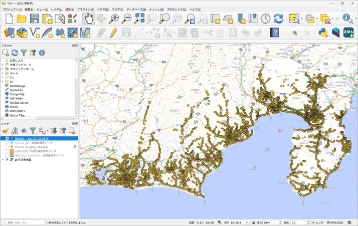This screenshot has height=226, width=358.
Task: Click the Refresh map canvas icon
Action: (278, 19)
